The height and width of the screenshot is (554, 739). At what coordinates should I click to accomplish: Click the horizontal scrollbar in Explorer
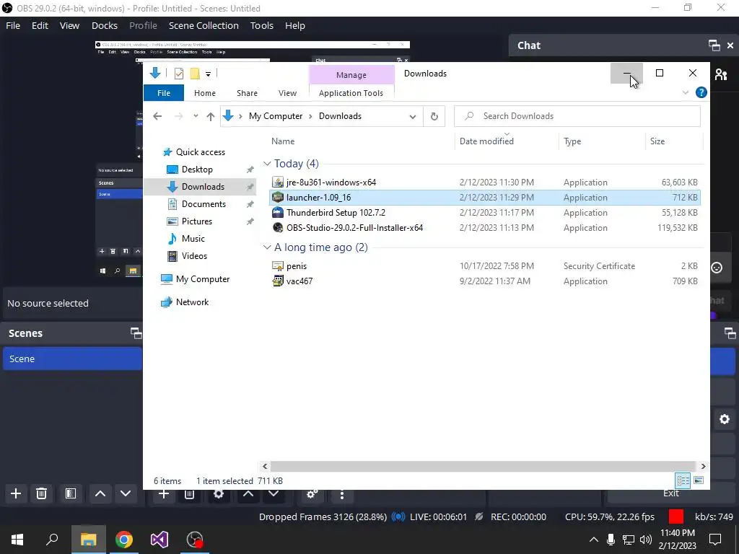pyautogui.click(x=483, y=466)
